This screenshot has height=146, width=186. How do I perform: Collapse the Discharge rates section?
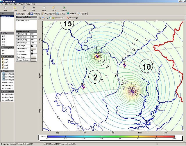click(2, 48)
